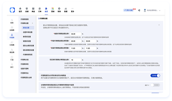The height and width of the screenshot is (101, 172).
Task: Go to the 店铺 store icon
Action: (x=27, y=9)
